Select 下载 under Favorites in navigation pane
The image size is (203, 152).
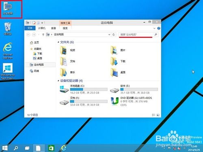[38, 54]
